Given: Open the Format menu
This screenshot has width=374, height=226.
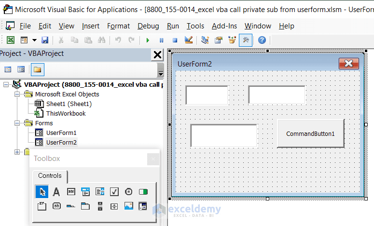Looking at the screenshot, I should tap(119, 26).
